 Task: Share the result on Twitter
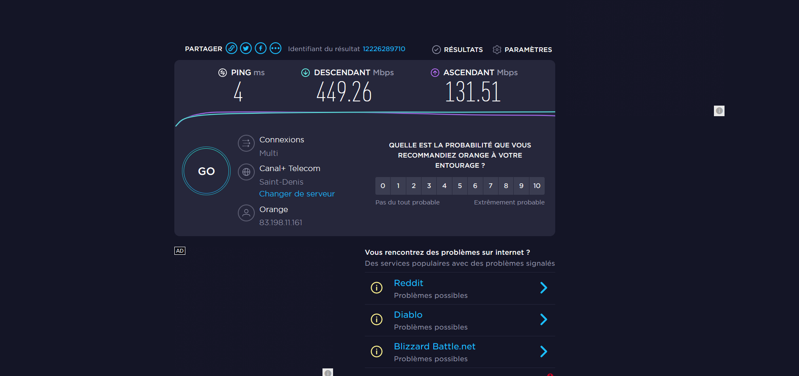[x=246, y=49]
